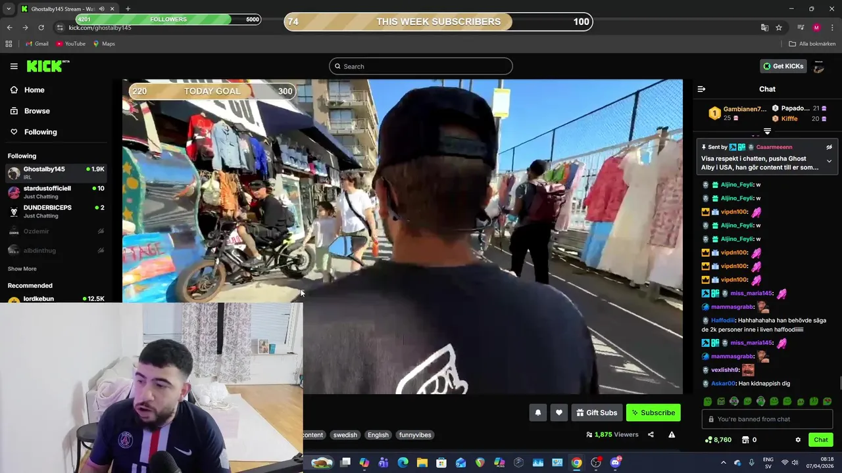Screen dimensions: 842x473
Task: Click the Wi-Fi network icon in the tray
Action: tap(784, 462)
